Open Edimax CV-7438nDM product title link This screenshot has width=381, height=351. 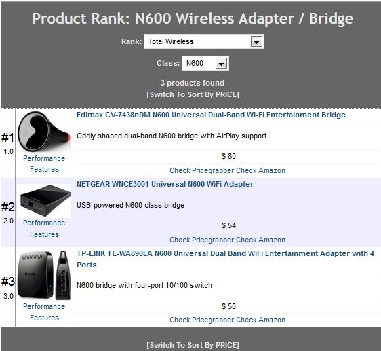[x=211, y=115]
